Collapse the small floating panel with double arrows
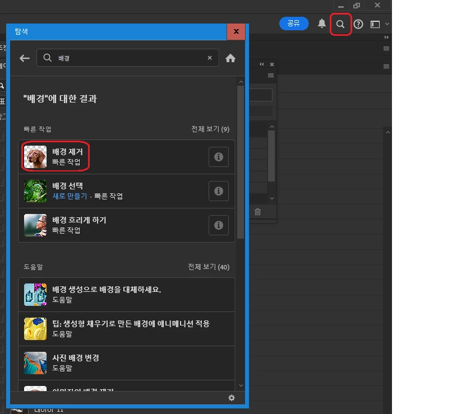Image resolution: width=466 pixels, height=414 pixels. point(262,64)
